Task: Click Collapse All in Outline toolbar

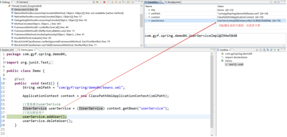Action: coord(261,50)
